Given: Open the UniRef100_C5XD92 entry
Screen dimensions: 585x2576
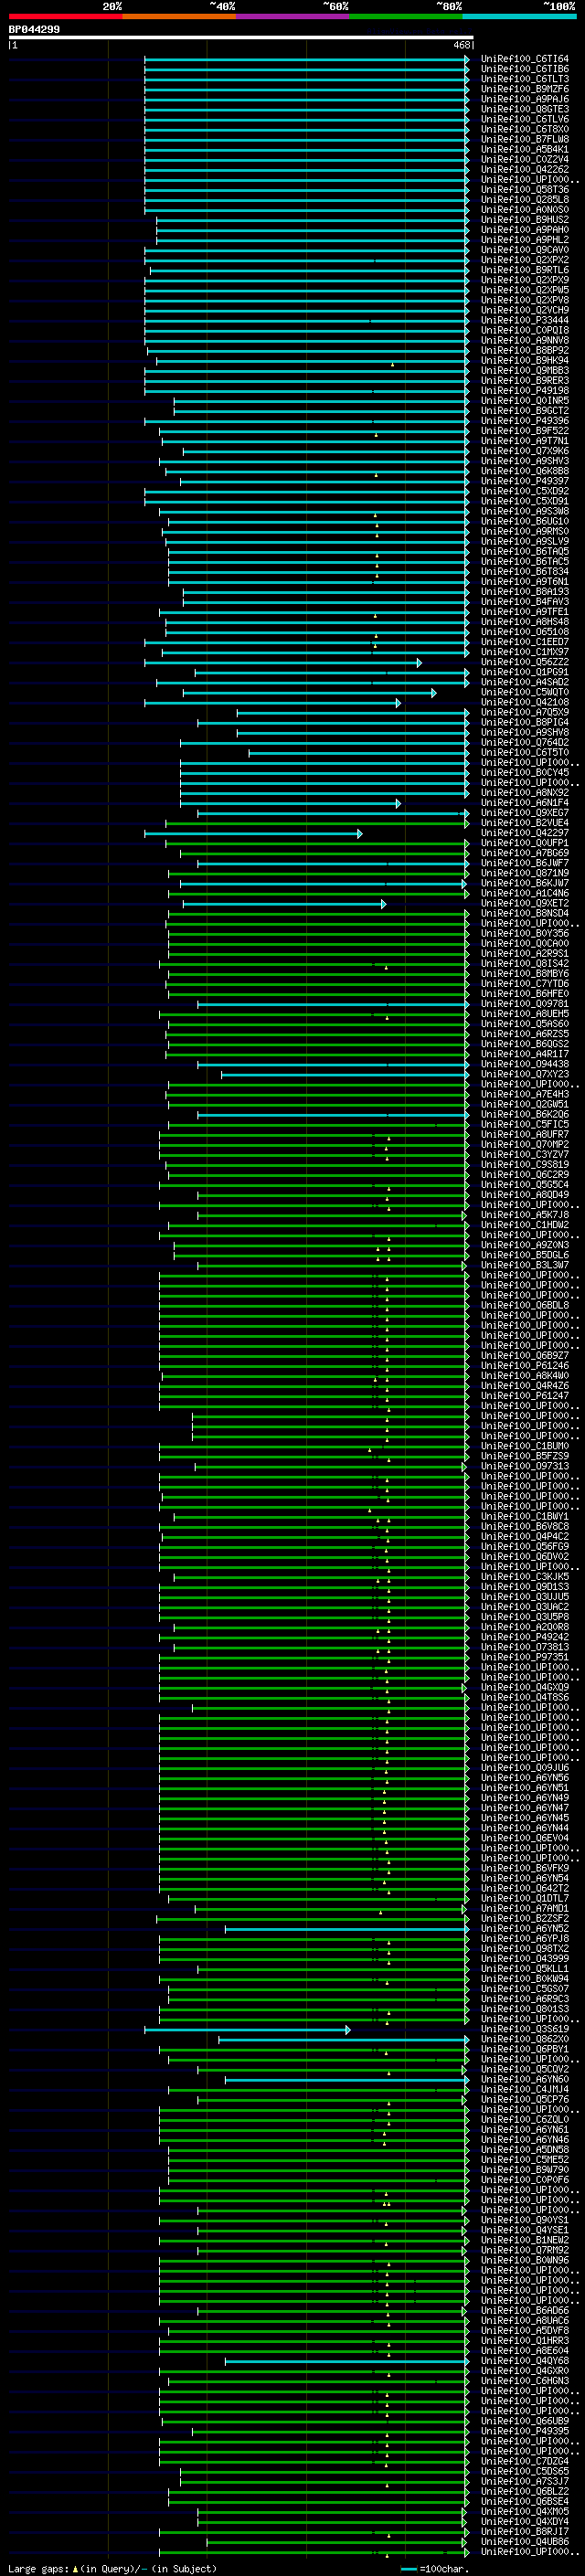Looking at the screenshot, I should tap(524, 492).
